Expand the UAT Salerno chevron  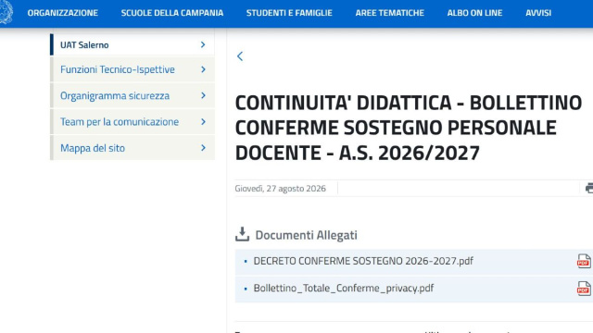[203, 44]
